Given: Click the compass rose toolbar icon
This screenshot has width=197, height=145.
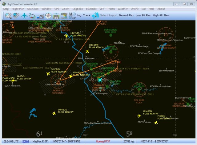Looking at the screenshot, I should tap(48, 15).
